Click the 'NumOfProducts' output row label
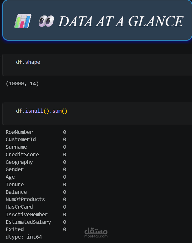Screen dimensions: 192x243 coord(25,199)
